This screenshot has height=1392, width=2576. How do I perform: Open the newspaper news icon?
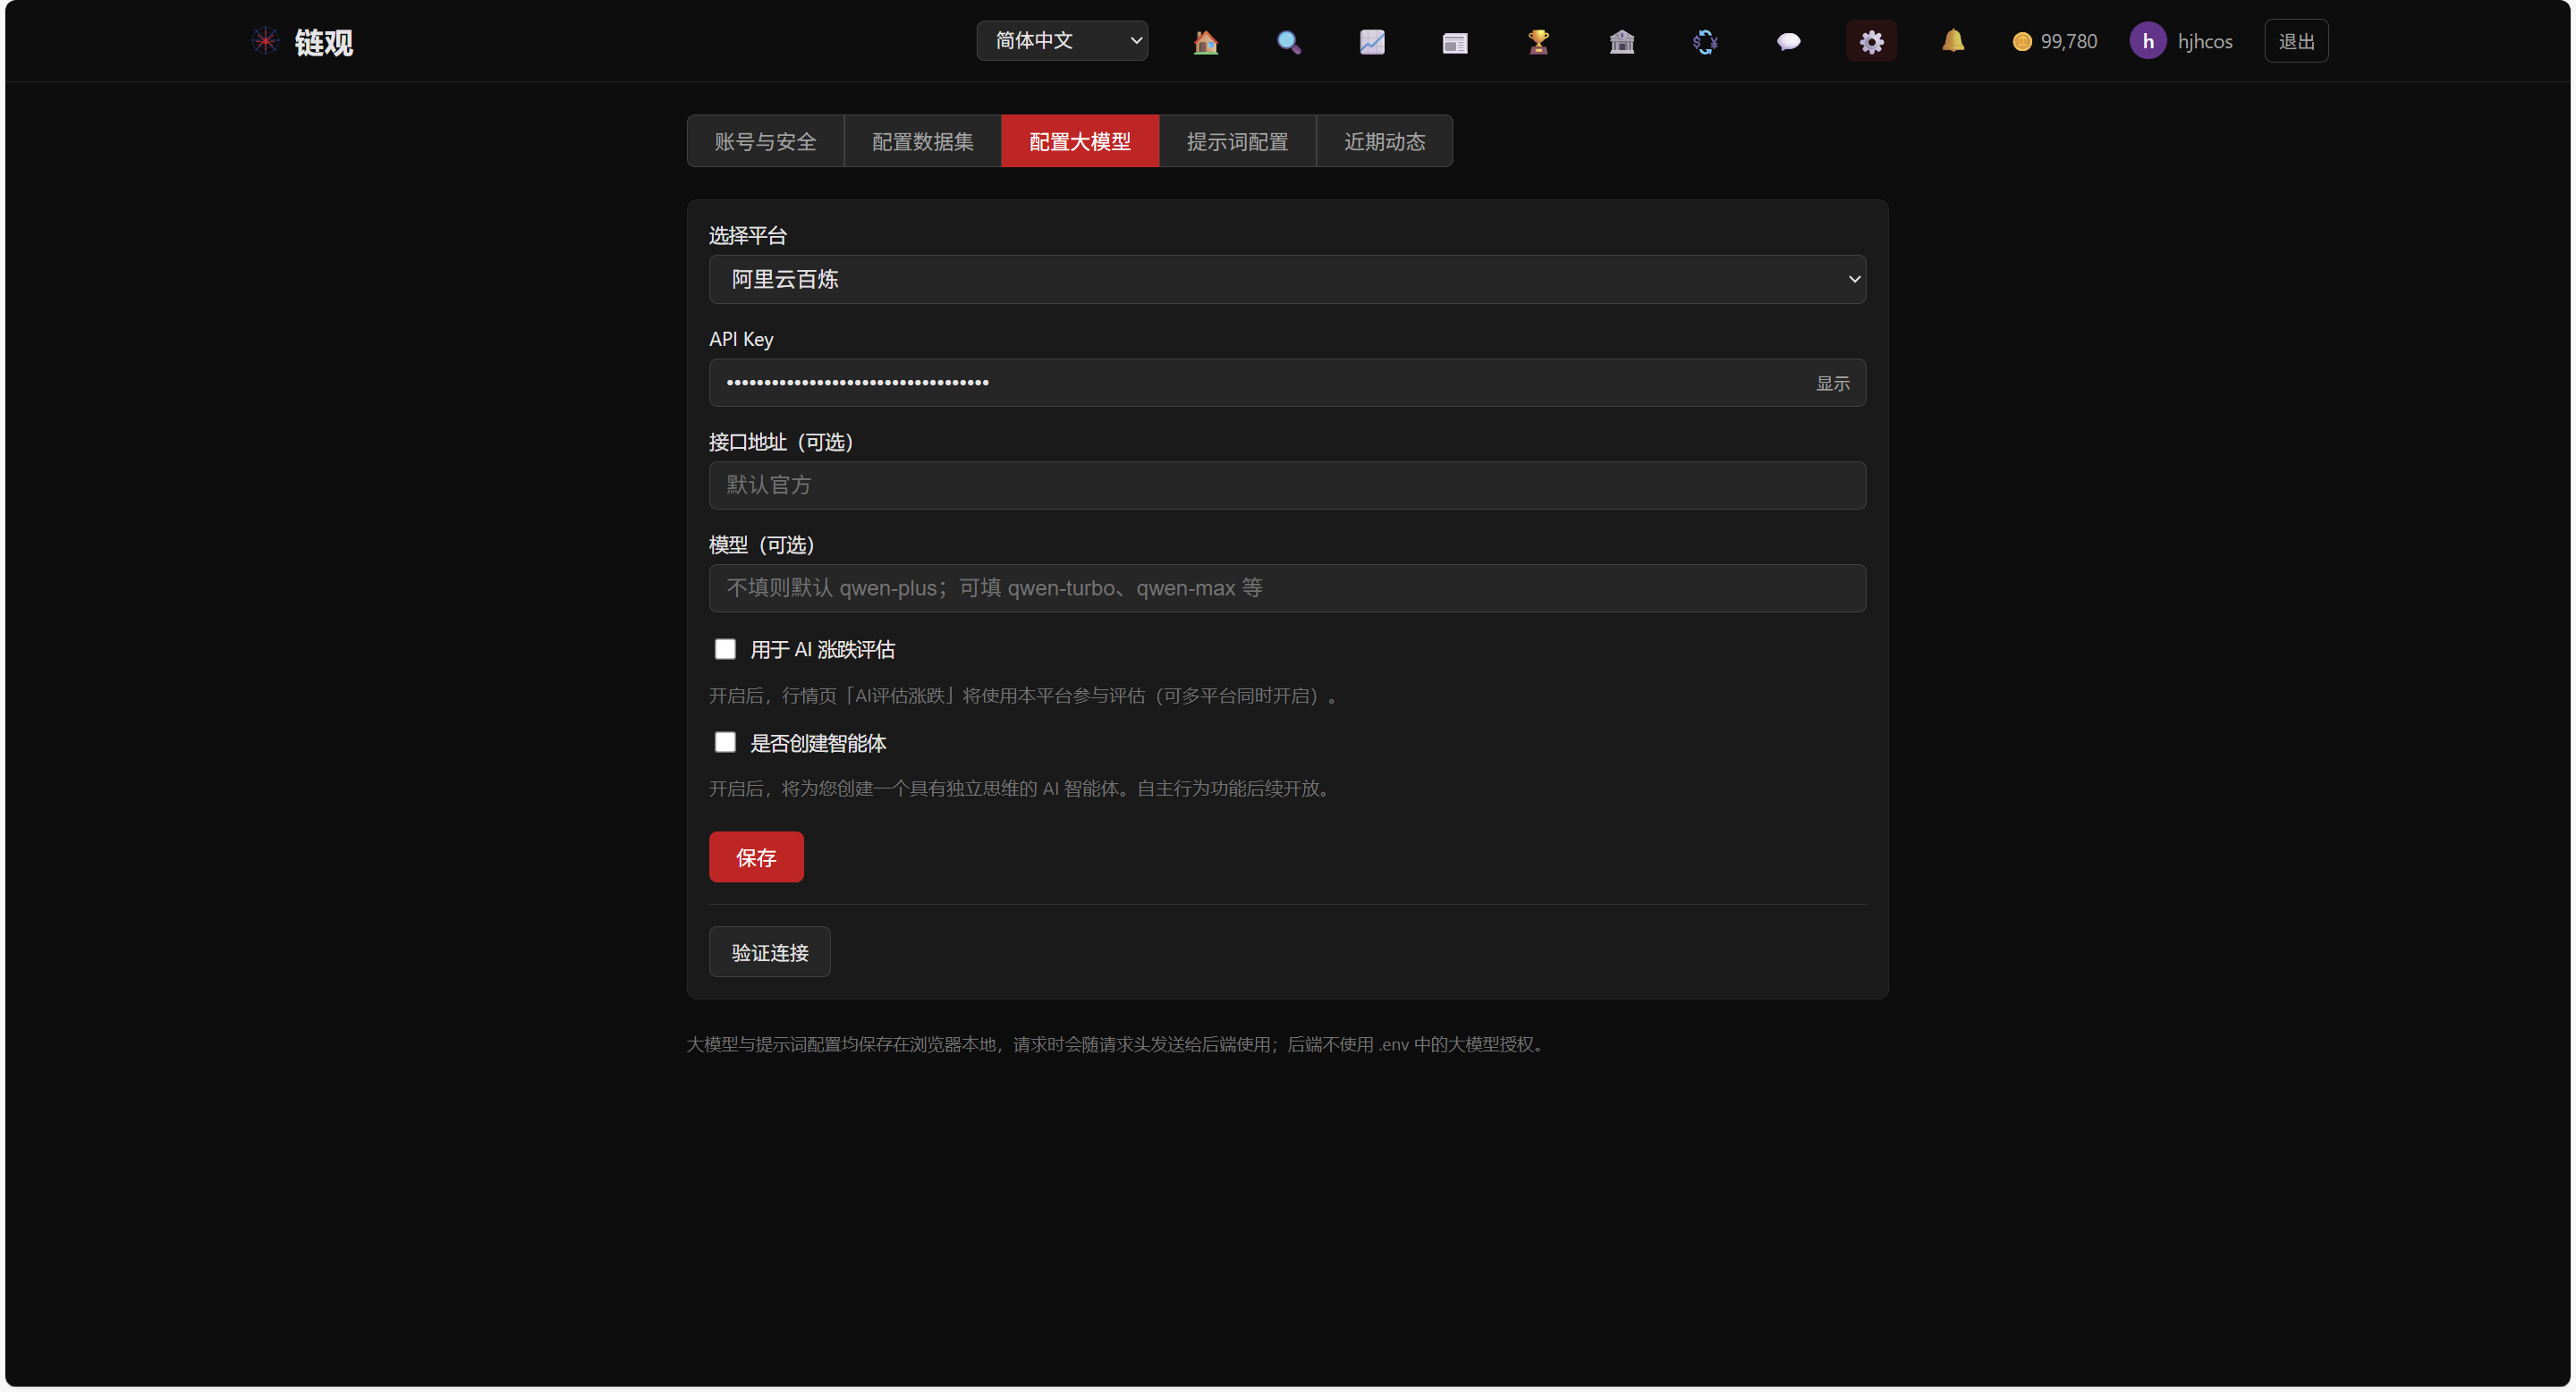(x=1455, y=41)
